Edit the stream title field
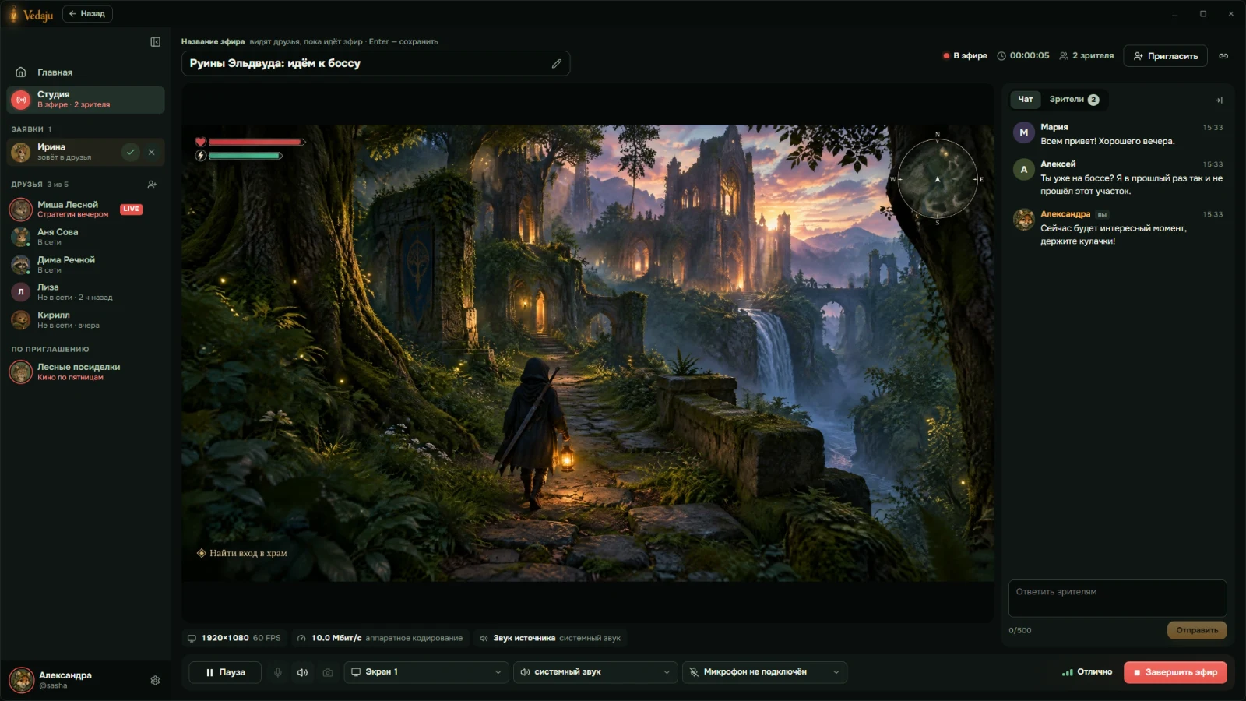Screen dimensions: 1246x701 pyautogui.click(x=375, y=63)
